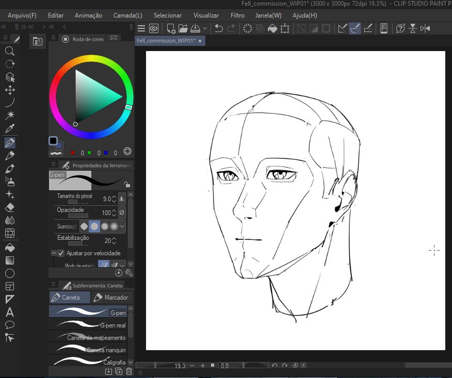Delete sub tool with trash icon
Viewport: 452px width, 378px height.
click(129, 371)
